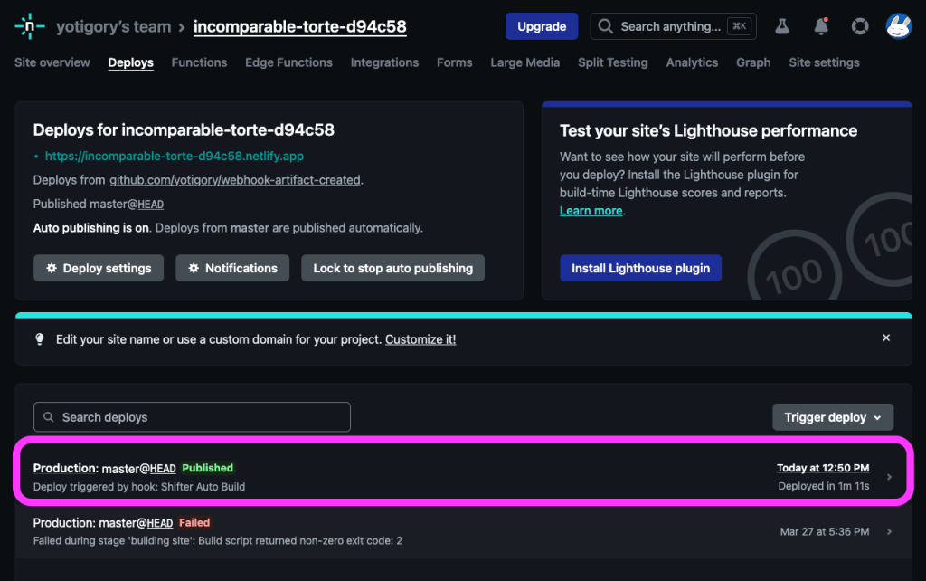Open deploy Notifications settings
Screen dimensions: 926x581
[232, 268]
